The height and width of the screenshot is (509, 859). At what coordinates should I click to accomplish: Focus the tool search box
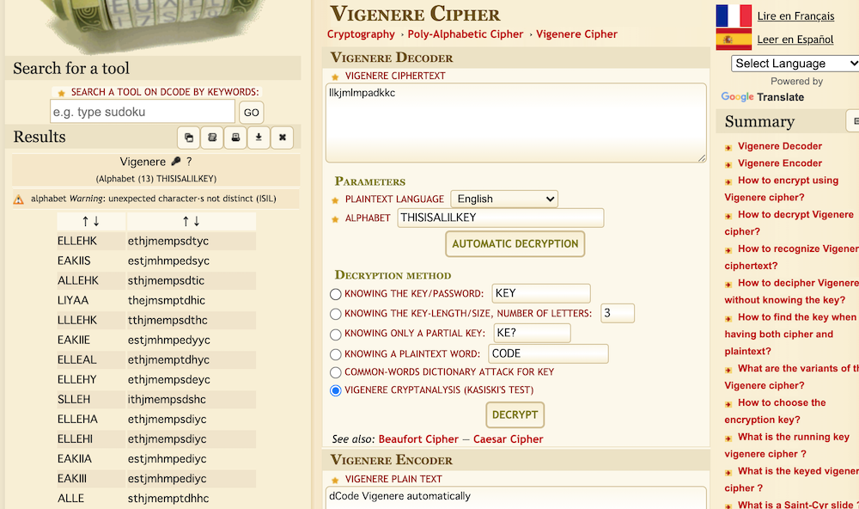coord(143,112)
